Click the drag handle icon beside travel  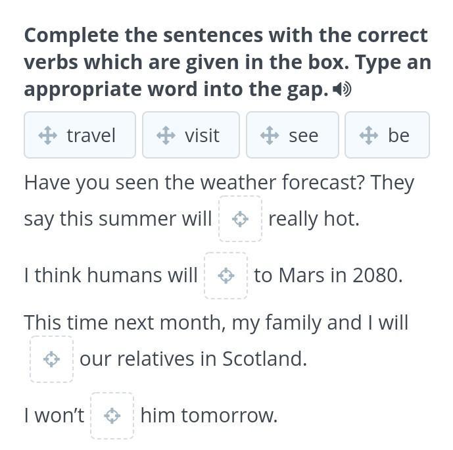(48, 136)
